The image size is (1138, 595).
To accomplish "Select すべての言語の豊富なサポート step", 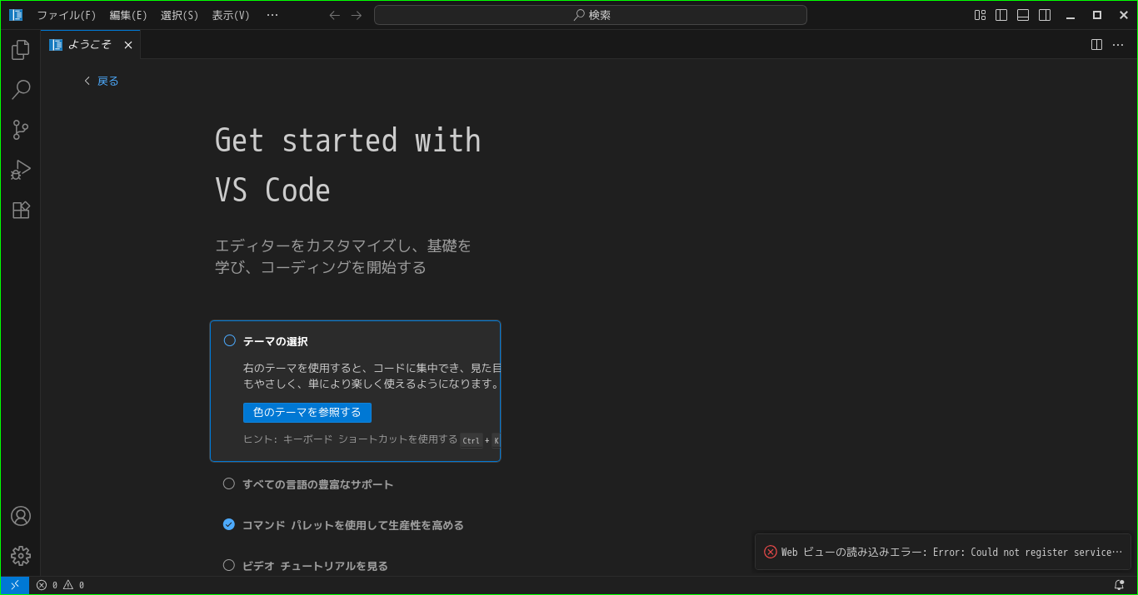I will pyautogui.click(x=308, y=484).
